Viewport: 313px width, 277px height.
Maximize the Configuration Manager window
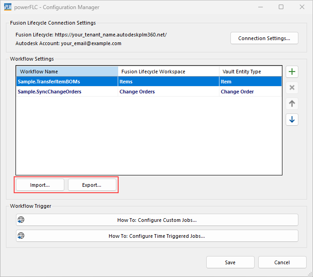point(281,7)
